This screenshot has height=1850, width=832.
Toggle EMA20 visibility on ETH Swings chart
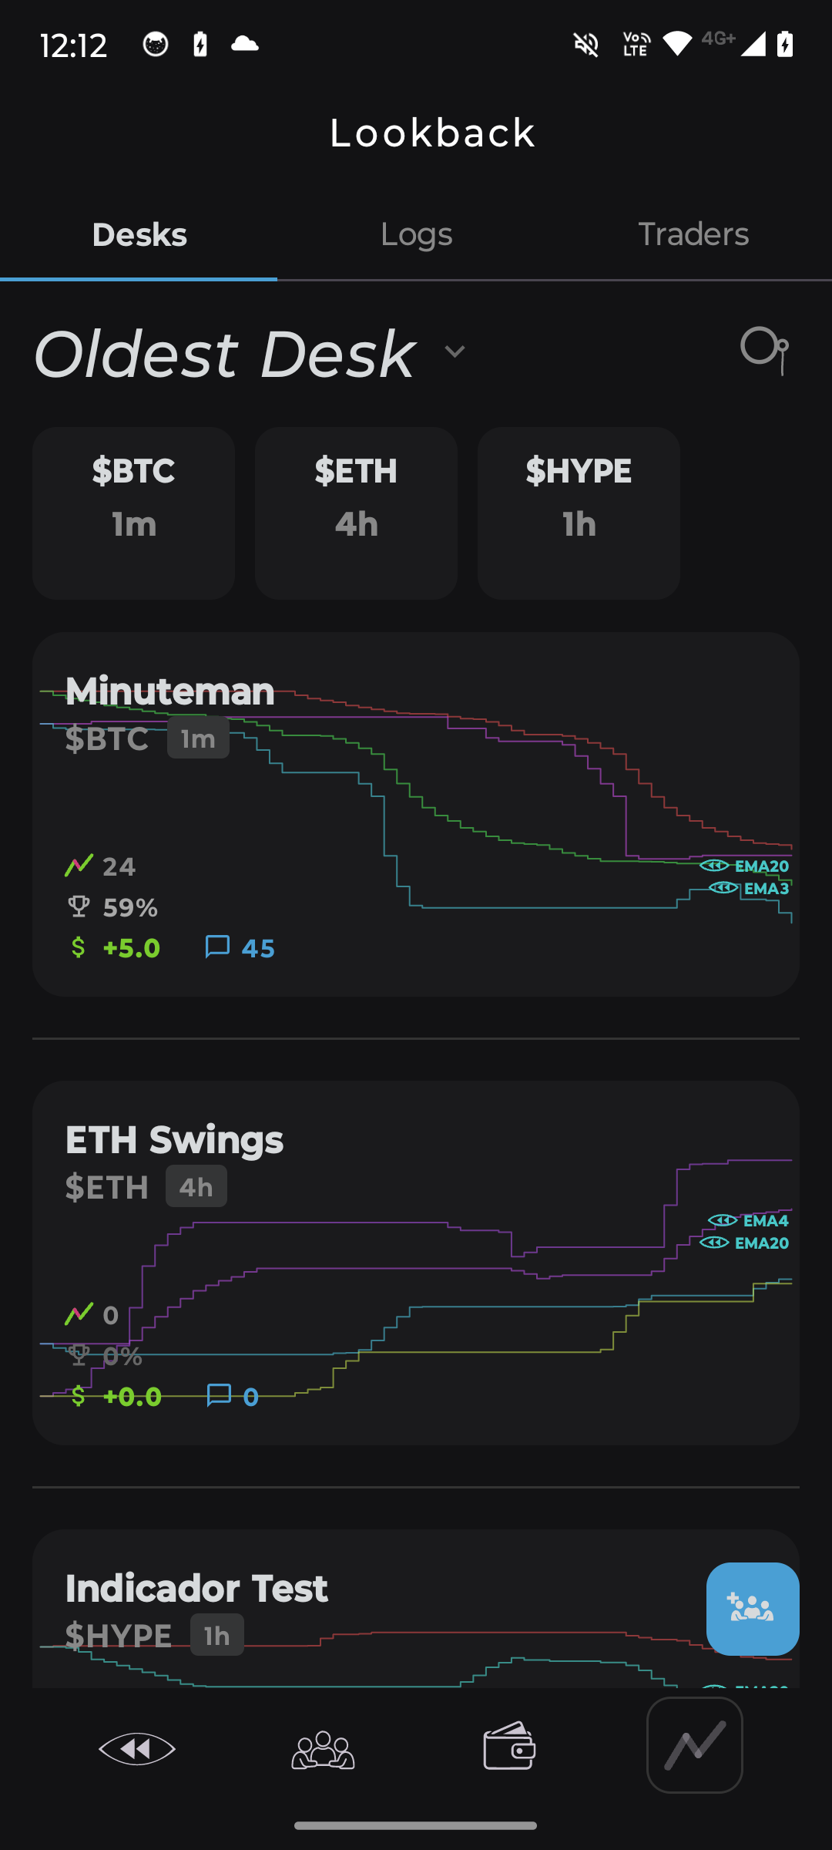pos(714,1243)
